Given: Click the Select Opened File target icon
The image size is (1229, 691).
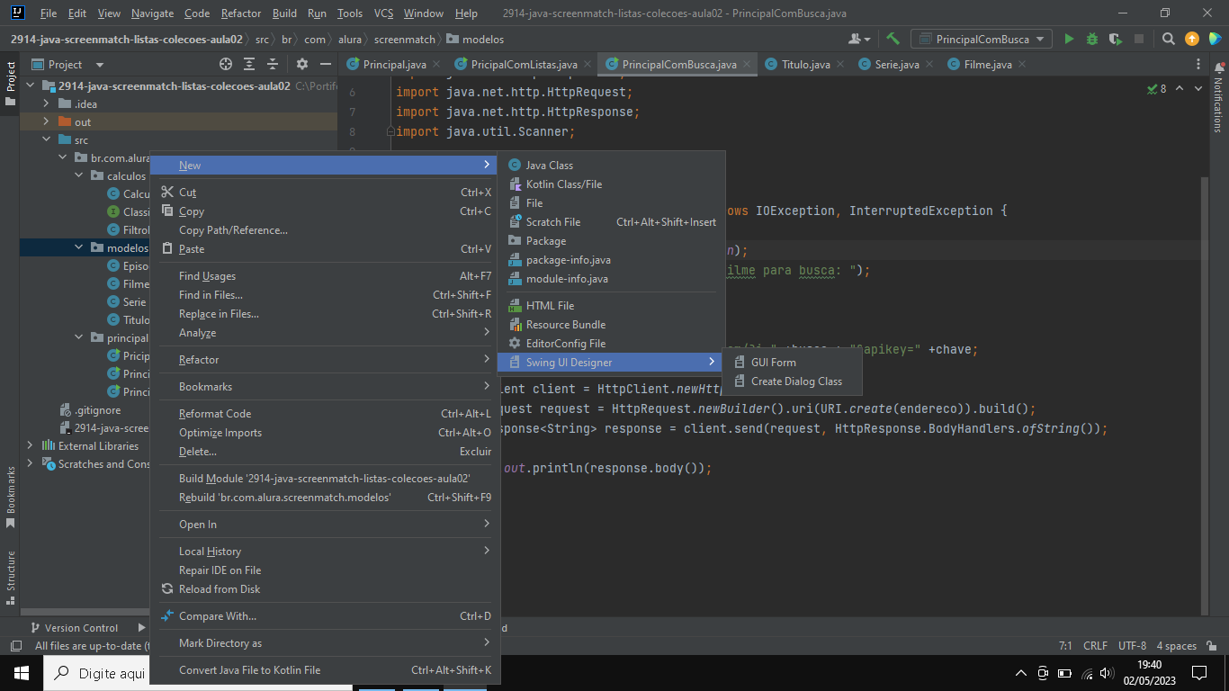Looking at the screenshot, I should tap(226, 65).
